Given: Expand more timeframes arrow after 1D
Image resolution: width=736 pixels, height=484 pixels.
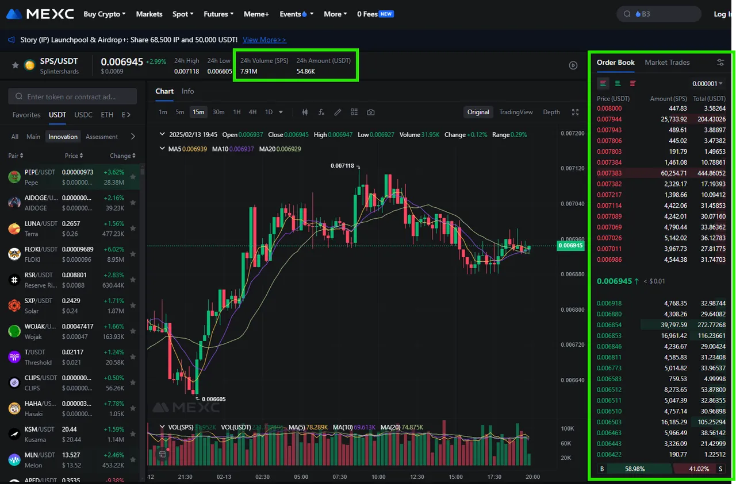Looking at the screenshot, I should [x=281, y=113].
